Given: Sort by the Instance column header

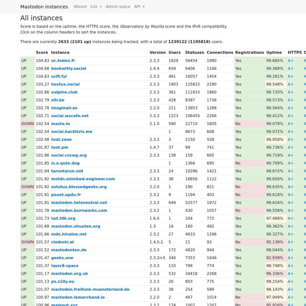Looking at the screenshot, I should pos(60,53).
